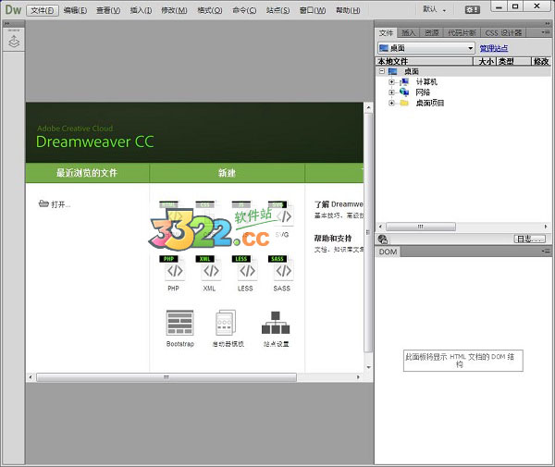This screenshot has height=467, width=555.
Task: Click the 日志... button
Action: pos(529,240)
